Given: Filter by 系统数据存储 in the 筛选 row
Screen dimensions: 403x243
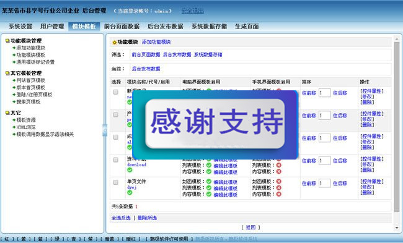Looking at the screenshot, I should point(208,54).
